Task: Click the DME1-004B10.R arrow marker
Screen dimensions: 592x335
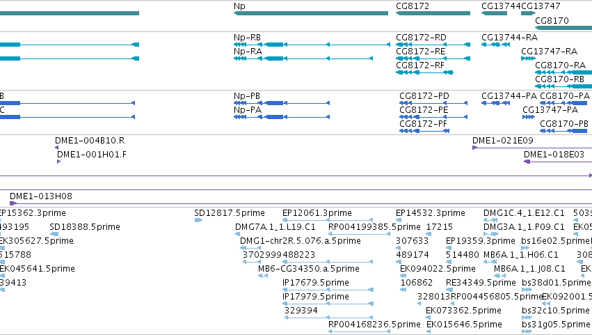Action: point(56,148)
